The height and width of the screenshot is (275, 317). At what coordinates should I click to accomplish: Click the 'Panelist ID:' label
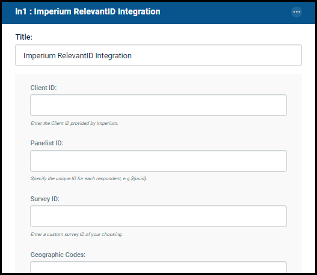click(x=47, y=143)
